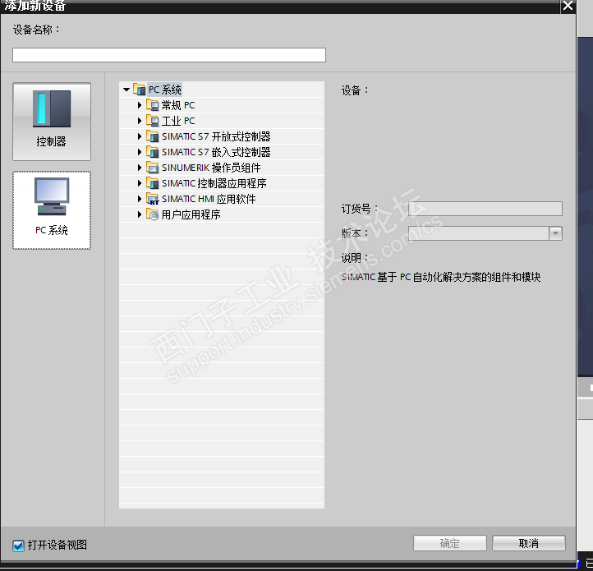Click the 取消 button
The height and width of the screenshot is (571, 593).
[528, 543]
